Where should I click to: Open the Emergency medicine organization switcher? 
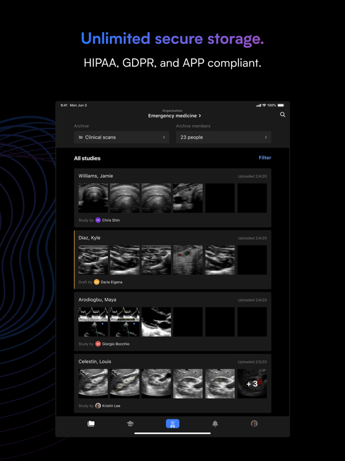174,115
